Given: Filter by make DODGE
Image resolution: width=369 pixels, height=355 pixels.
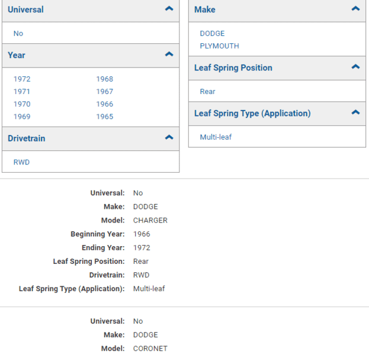Looking at the screenshot, I should coord(212,33).
